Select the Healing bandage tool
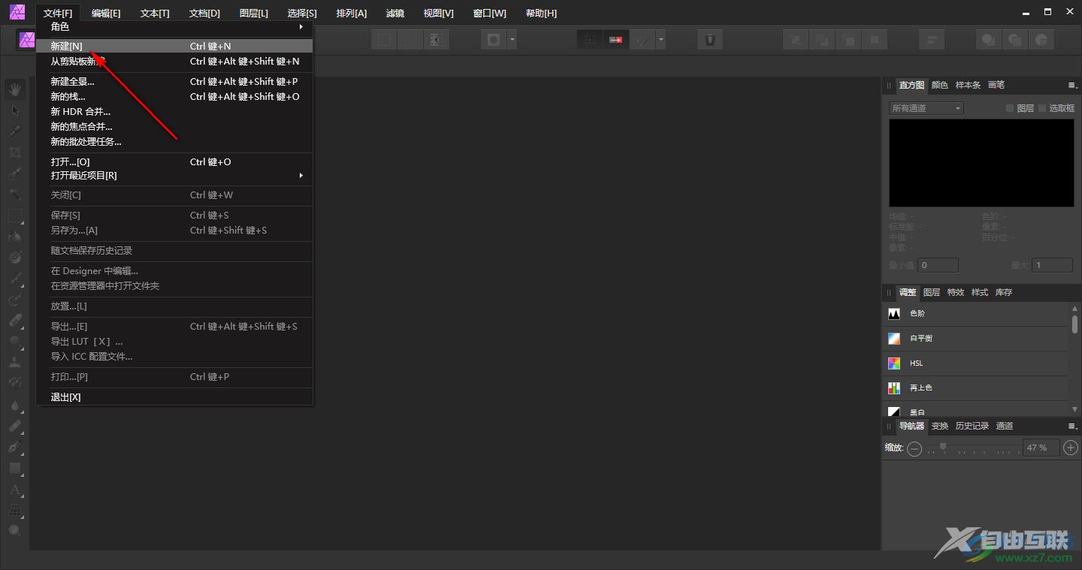The width and height of the screenshot is (1082, 570). pyautogui.click(x=15, y=426)
